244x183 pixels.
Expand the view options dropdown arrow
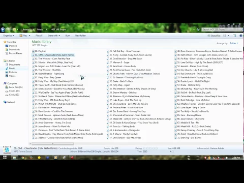(x=228, y=36)
